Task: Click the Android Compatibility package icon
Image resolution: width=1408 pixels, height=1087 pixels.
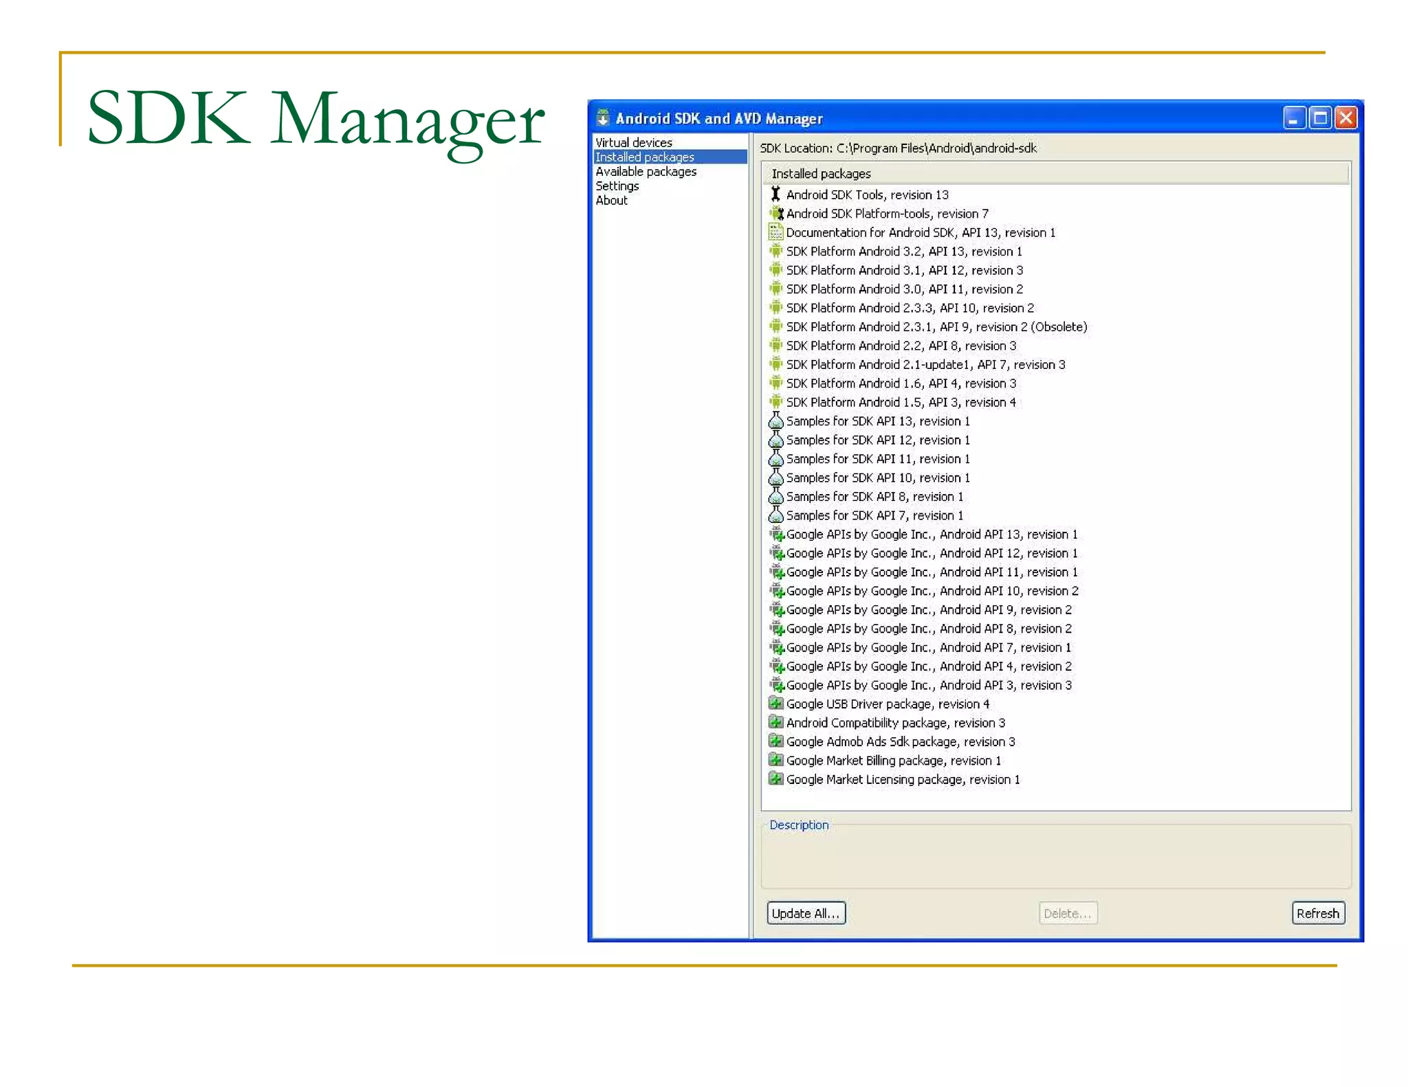Action: (x=775, y=723)
